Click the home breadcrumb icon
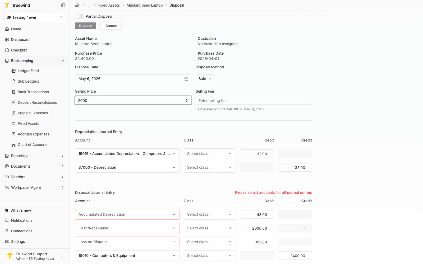Viewport: 423px width, 264px height. 77,5
